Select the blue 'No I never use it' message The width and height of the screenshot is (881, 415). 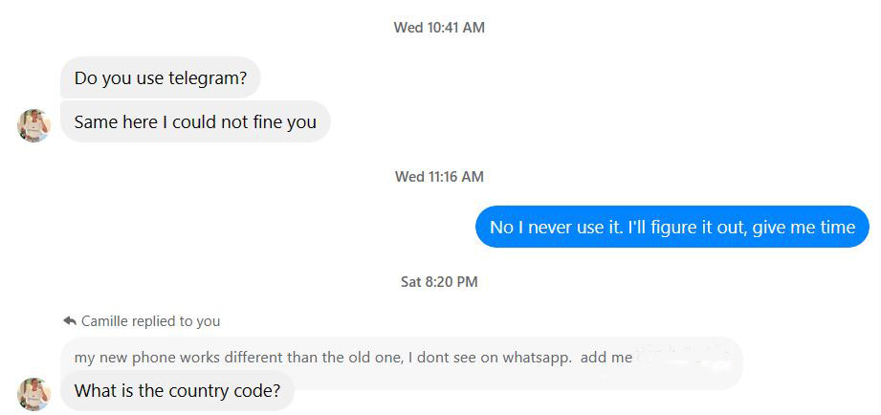672,228
